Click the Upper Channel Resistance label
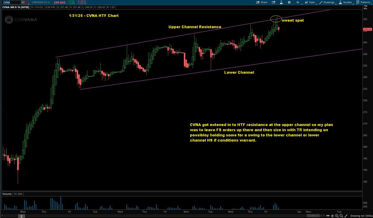The width and height of the screenshot is (373, 218). (195, 27)
